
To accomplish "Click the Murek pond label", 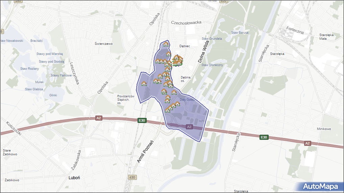I will tap(40, 82).
